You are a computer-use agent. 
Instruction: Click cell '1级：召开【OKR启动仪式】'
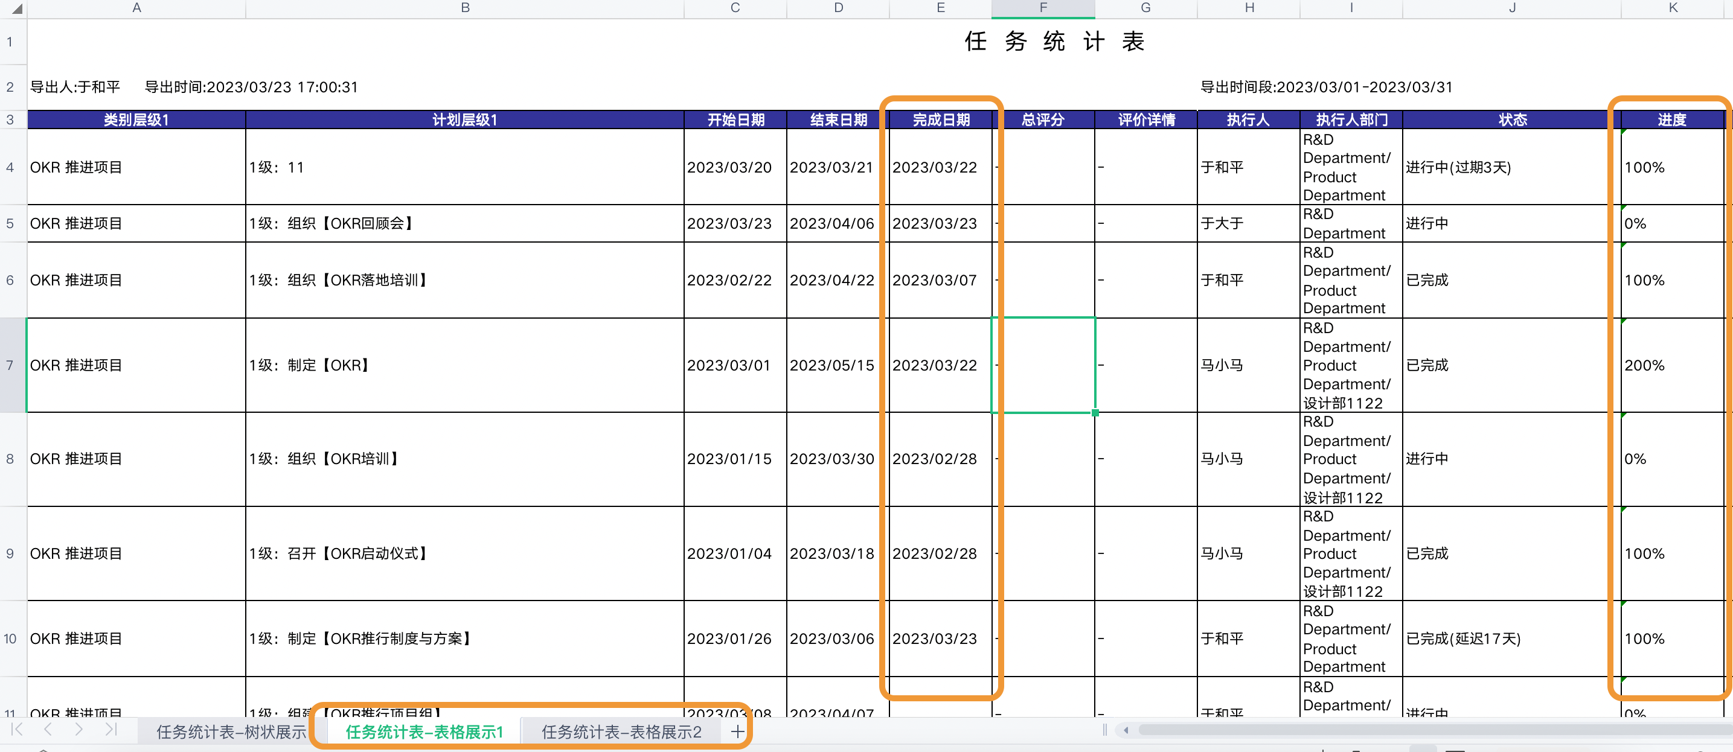(x=465, y=553)
